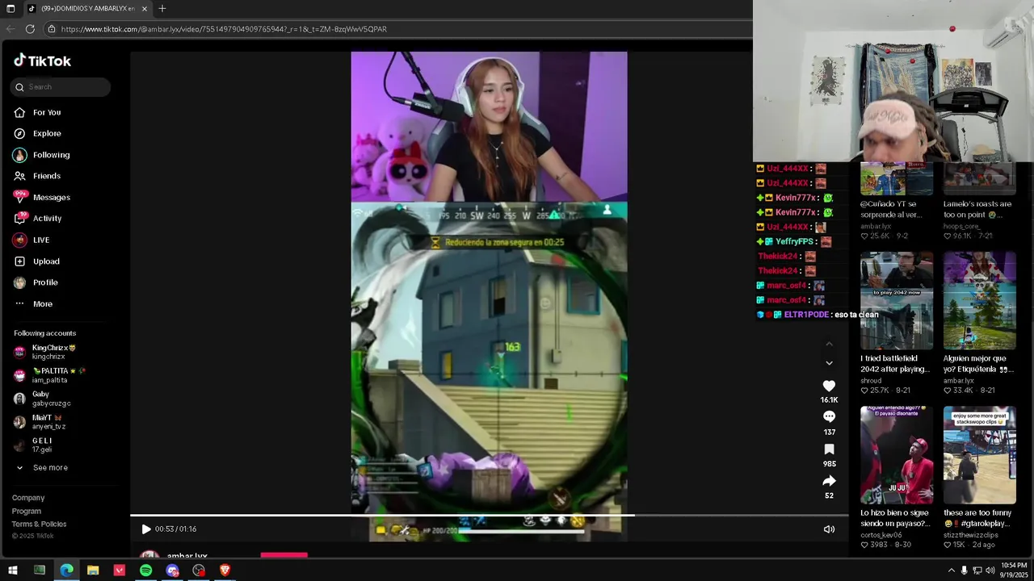Click the Terms & Policies link
Image resolution: width=1034 pixels, height=581 pixels.
pos(39,524)
